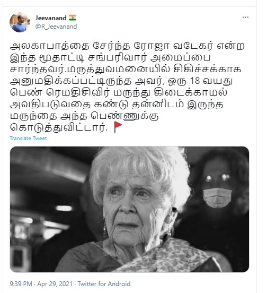Click the 9:39 PM timestamp
Image resolution: width=267 pixels, height=293 pixels.
(x=21, y=284)
